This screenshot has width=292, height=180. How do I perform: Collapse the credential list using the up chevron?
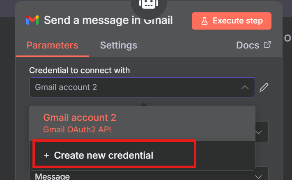(x=245, y=87)
